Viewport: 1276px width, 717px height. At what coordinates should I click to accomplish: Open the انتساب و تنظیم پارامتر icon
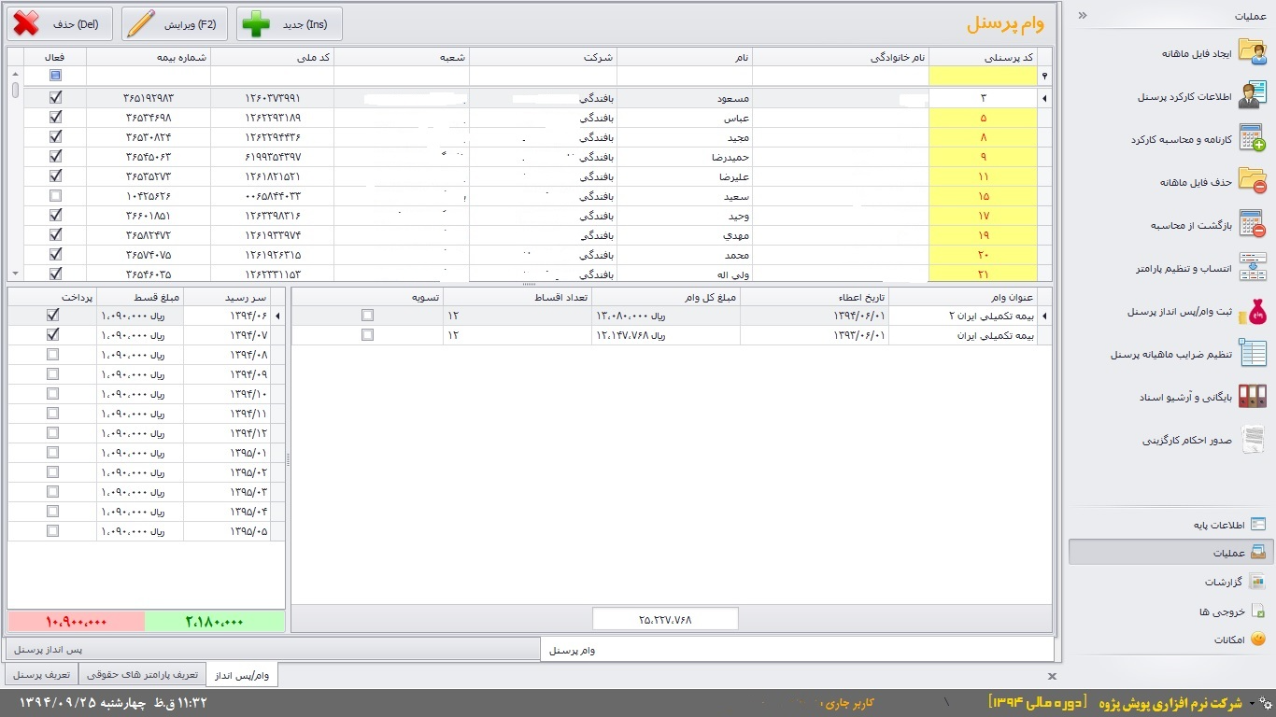[1252, 268]
